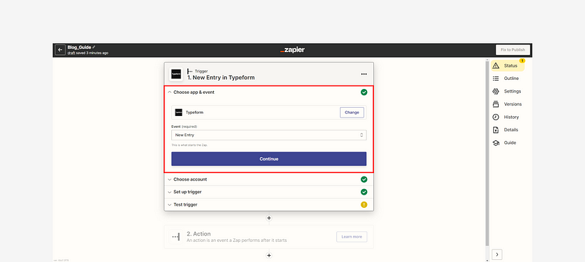Click Choose app & event green checkmark
This screenshot has height=262, width=585.
(364, 92)
